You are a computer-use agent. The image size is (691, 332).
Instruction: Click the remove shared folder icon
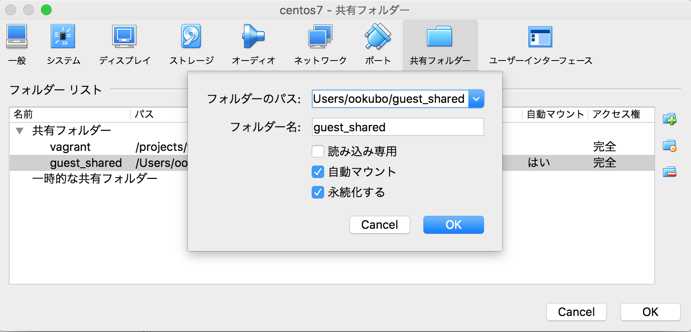click(x=671, y=172)
